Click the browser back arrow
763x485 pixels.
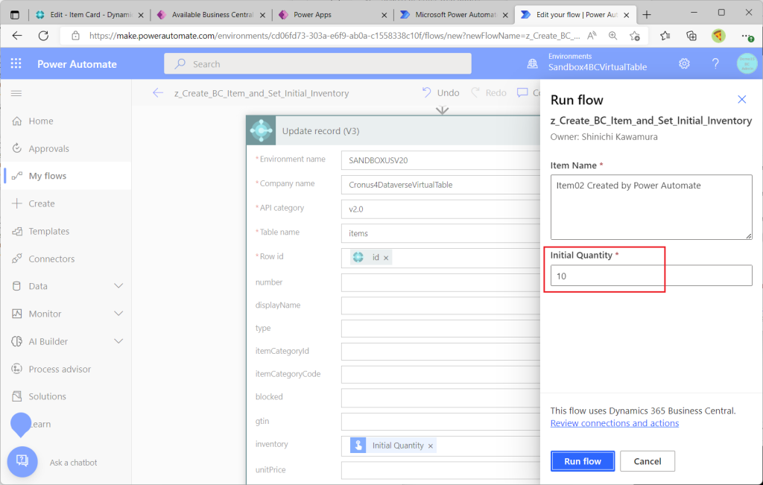18,36
